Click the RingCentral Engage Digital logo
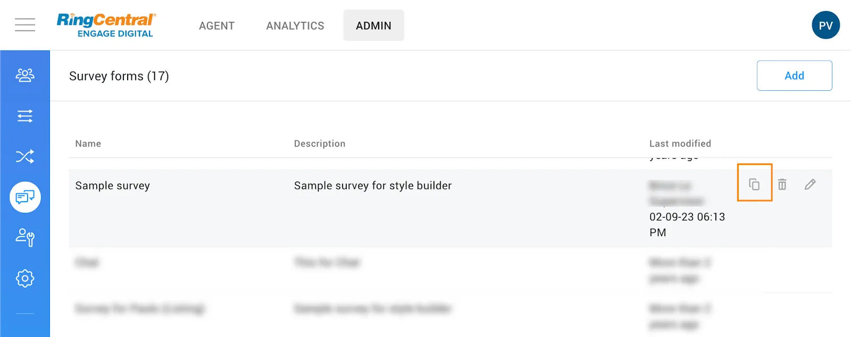The image size is (851, 337). [x=106, y=25]
